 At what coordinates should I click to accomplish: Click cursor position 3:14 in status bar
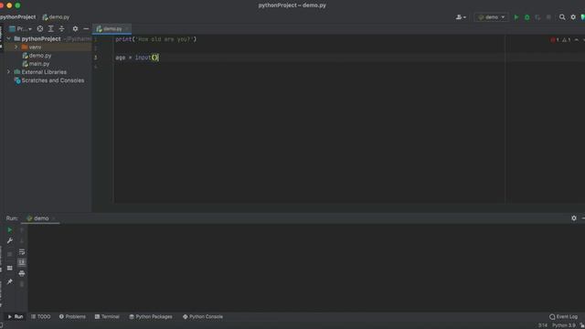click(x=543, y=325)
